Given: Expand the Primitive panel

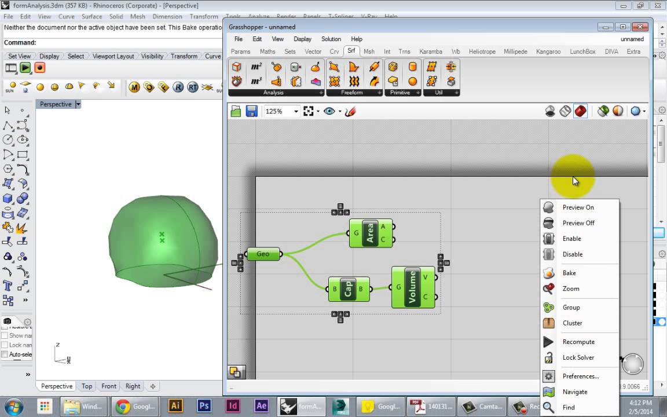Looking at the screenshot, I should (417, 93).
